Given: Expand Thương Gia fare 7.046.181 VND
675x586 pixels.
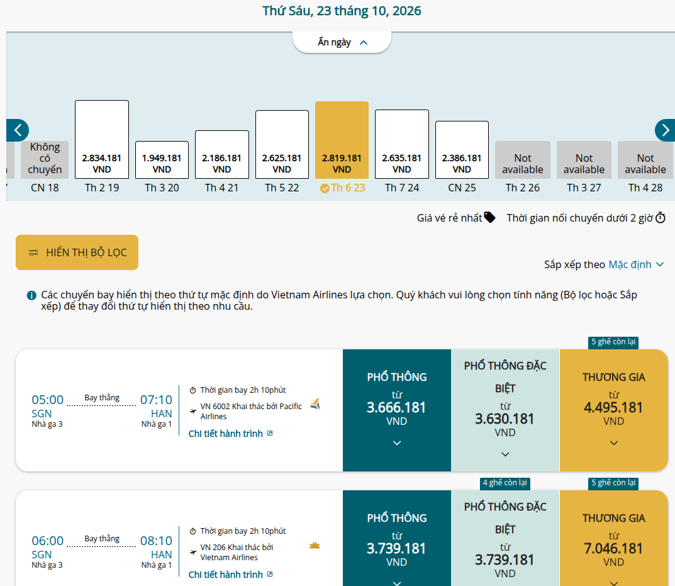Looking at the screenshot, I should tap(614, 538).
